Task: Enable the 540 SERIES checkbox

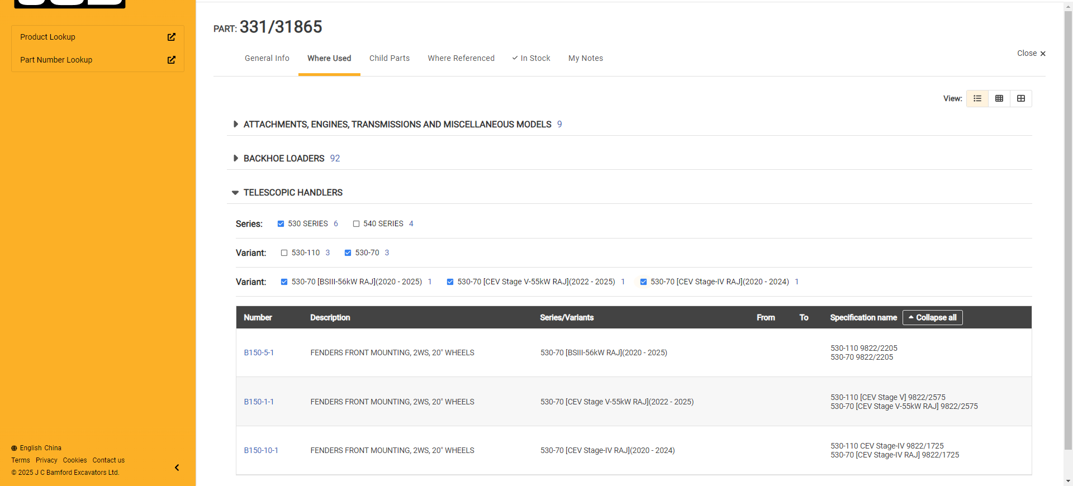Action: 356,223
